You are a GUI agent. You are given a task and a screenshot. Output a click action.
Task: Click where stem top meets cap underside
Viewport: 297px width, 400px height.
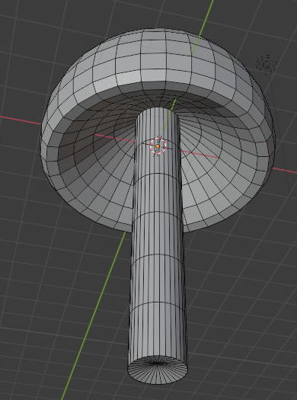click(157, 108)
